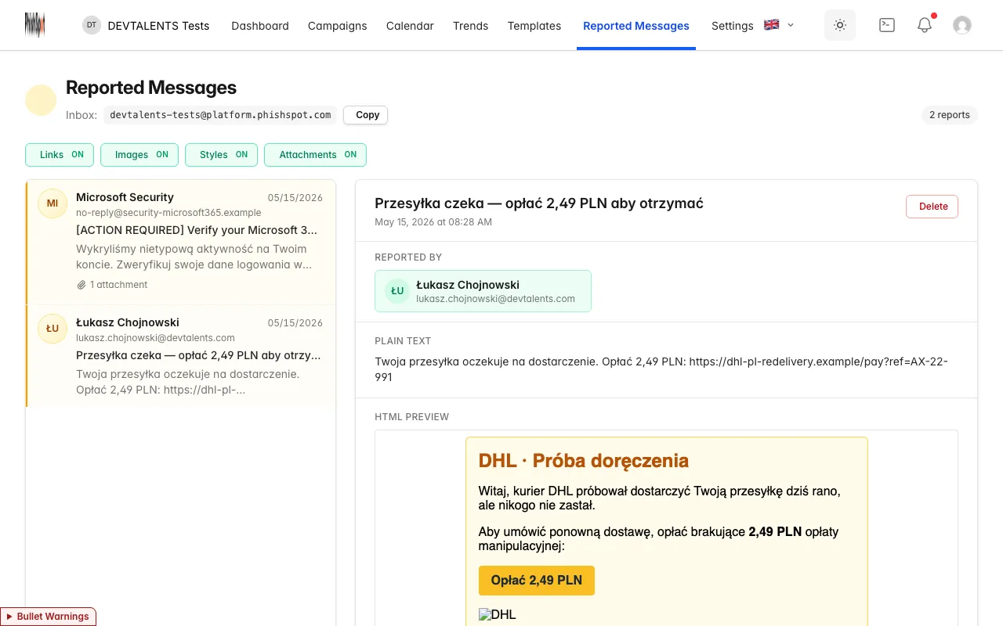Open the user profile avatar
Screen dimensions: 1003x626
coord(962,25)
